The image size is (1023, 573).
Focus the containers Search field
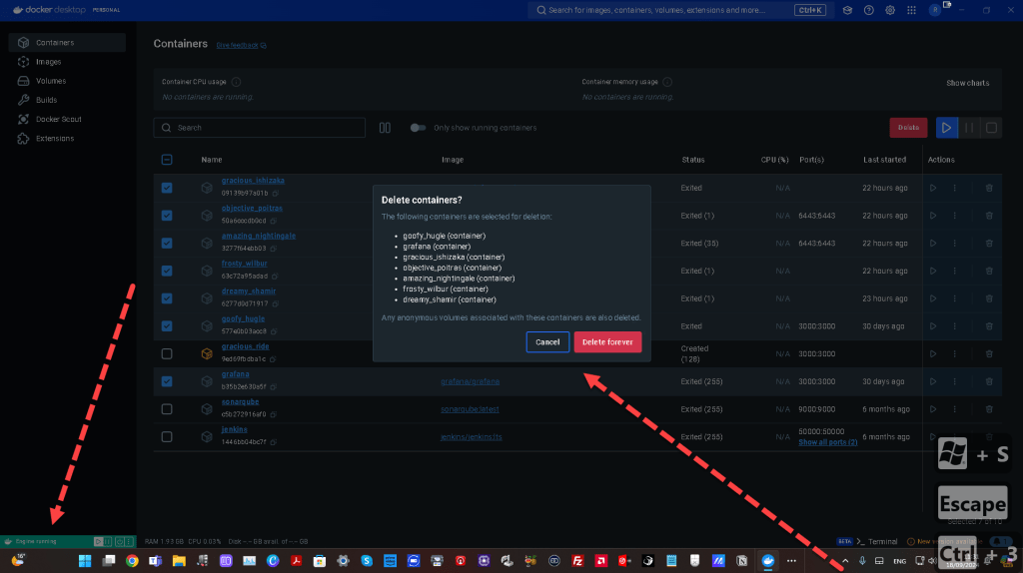click(260, 128)
